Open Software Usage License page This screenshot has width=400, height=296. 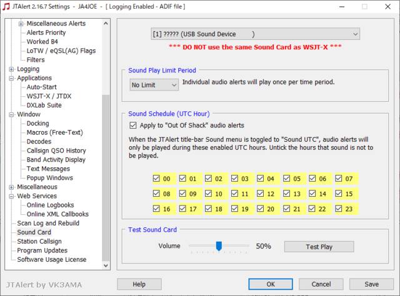pos(52,260)
